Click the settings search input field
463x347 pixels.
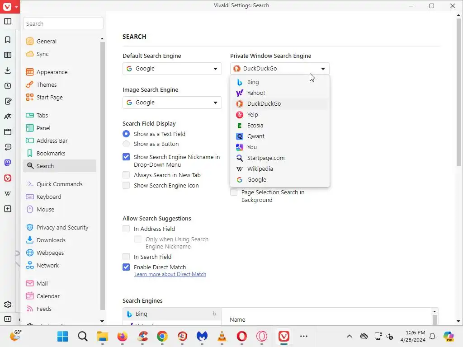click(x=63, y=23)
